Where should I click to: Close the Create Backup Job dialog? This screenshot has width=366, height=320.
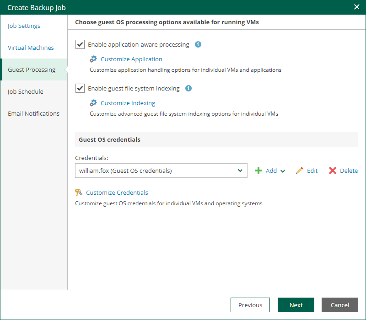[x=357, y=7]
